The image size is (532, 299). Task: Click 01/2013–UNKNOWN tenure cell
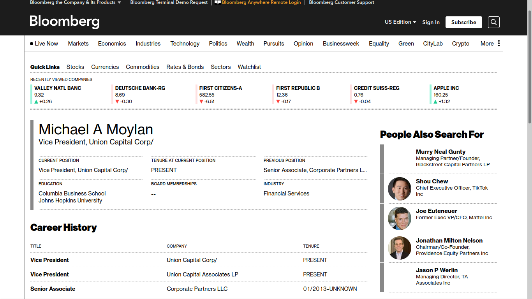[x=330, y=289]
